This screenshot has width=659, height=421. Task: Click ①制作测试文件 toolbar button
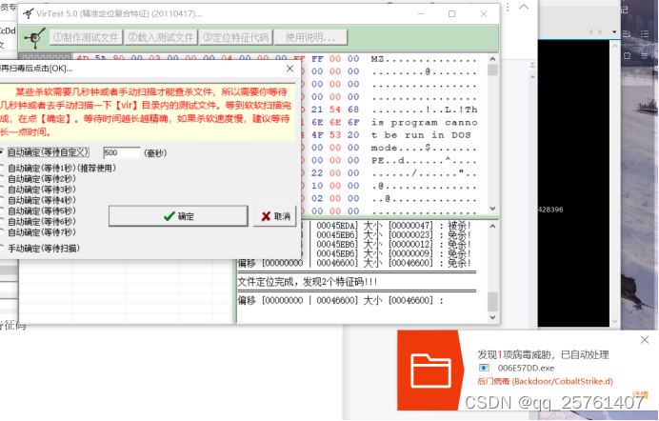click(x=86, y=37)
